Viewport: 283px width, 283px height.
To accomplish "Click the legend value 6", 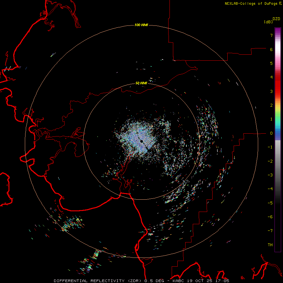I will coord(271,49).
